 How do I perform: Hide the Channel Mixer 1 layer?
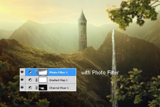point(22,88)
